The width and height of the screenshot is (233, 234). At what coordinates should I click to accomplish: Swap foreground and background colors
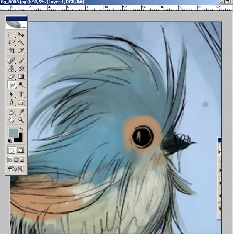pos(22,129)
